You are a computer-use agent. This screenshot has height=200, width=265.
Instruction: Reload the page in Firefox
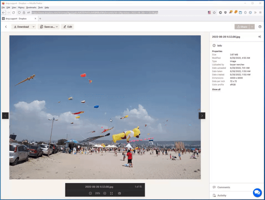[13, 12]
